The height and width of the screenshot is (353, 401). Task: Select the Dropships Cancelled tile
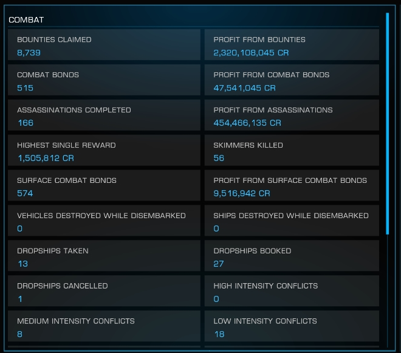pos(104,291)
